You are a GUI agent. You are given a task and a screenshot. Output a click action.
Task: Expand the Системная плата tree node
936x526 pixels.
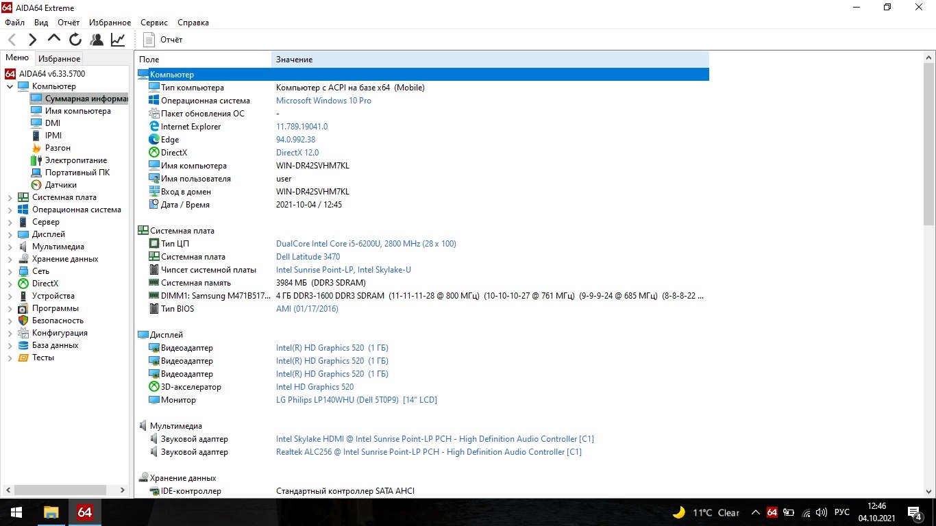10,198
